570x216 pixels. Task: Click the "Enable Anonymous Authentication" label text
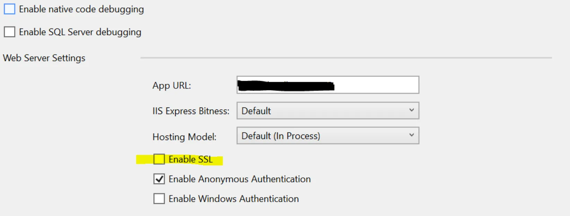(239, 179)
